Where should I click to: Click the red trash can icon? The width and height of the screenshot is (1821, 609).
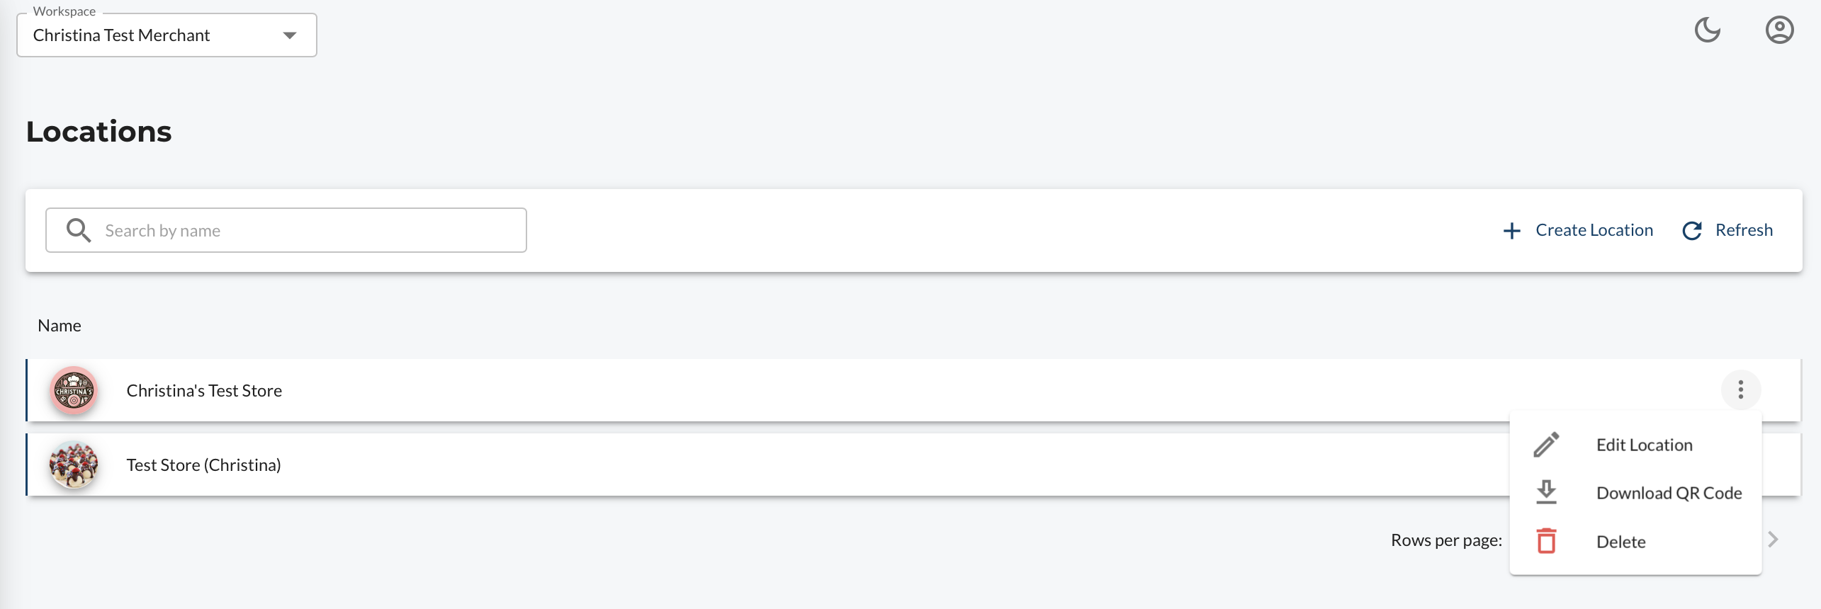pos(1546,541)
